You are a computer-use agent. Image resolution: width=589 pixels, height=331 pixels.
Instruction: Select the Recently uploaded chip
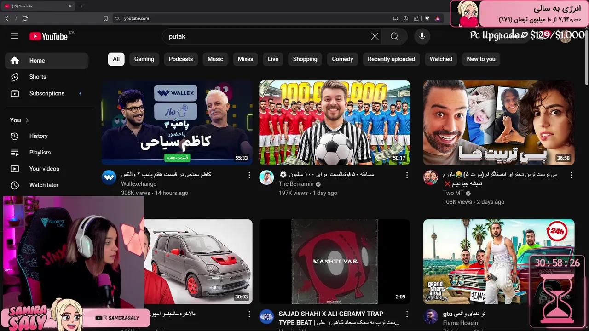391,59
